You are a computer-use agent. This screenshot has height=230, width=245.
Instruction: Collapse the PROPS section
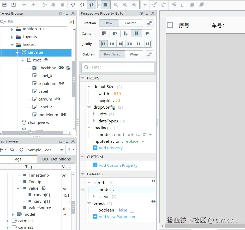83,78
